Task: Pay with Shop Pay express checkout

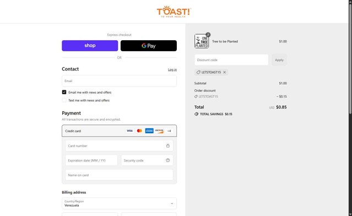Action: [x=90, y=46]
